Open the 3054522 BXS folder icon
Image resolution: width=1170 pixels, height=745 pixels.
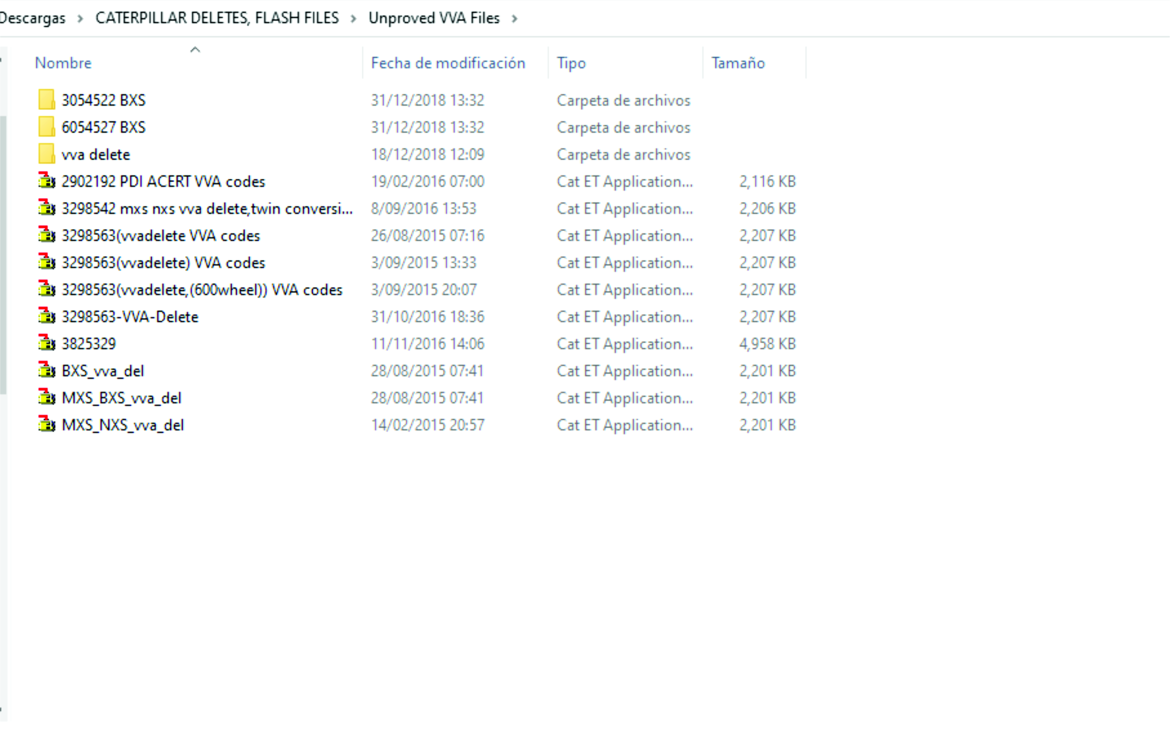47,100
